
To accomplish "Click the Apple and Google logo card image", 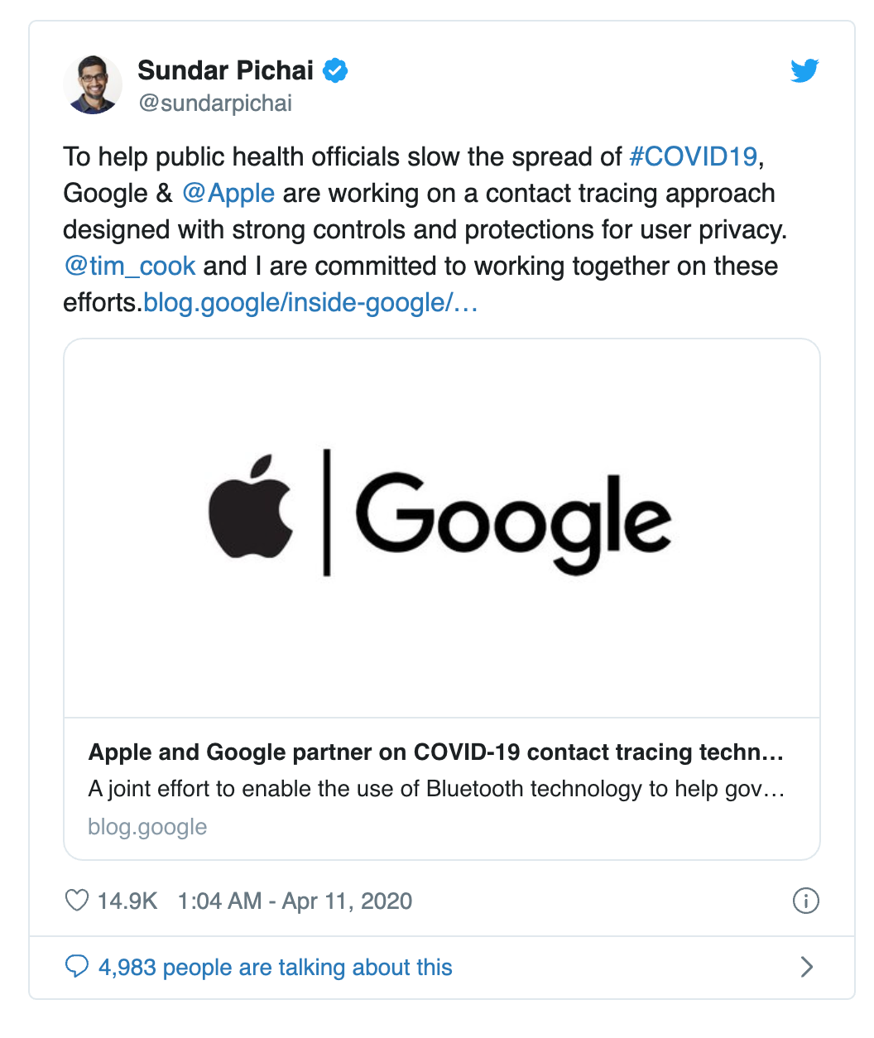I will point(441,528).
